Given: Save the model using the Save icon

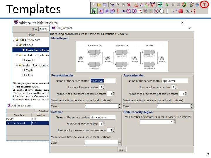Looking at the screenshot, I should click(x=105, y=5).
